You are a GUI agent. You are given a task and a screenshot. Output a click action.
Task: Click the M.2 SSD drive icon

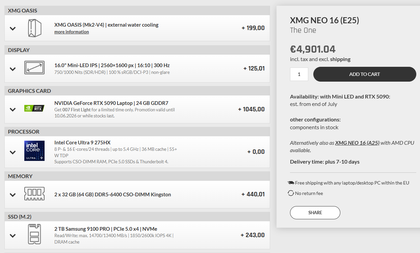coord(34,234)
